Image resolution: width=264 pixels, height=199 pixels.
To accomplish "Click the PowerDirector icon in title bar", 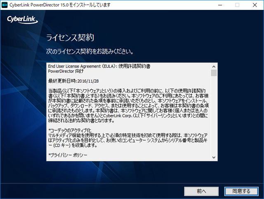I will pyautogui.click(x=5, y=5).
